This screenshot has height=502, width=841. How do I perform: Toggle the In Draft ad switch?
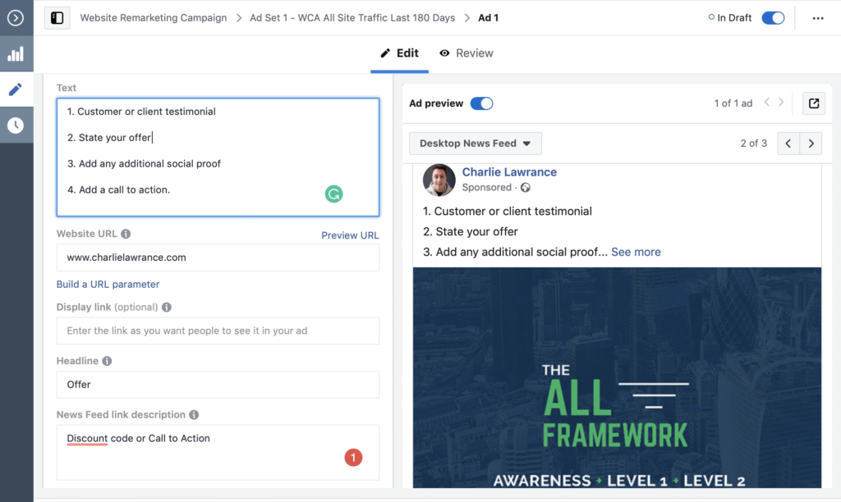click(x=773, y=18)
